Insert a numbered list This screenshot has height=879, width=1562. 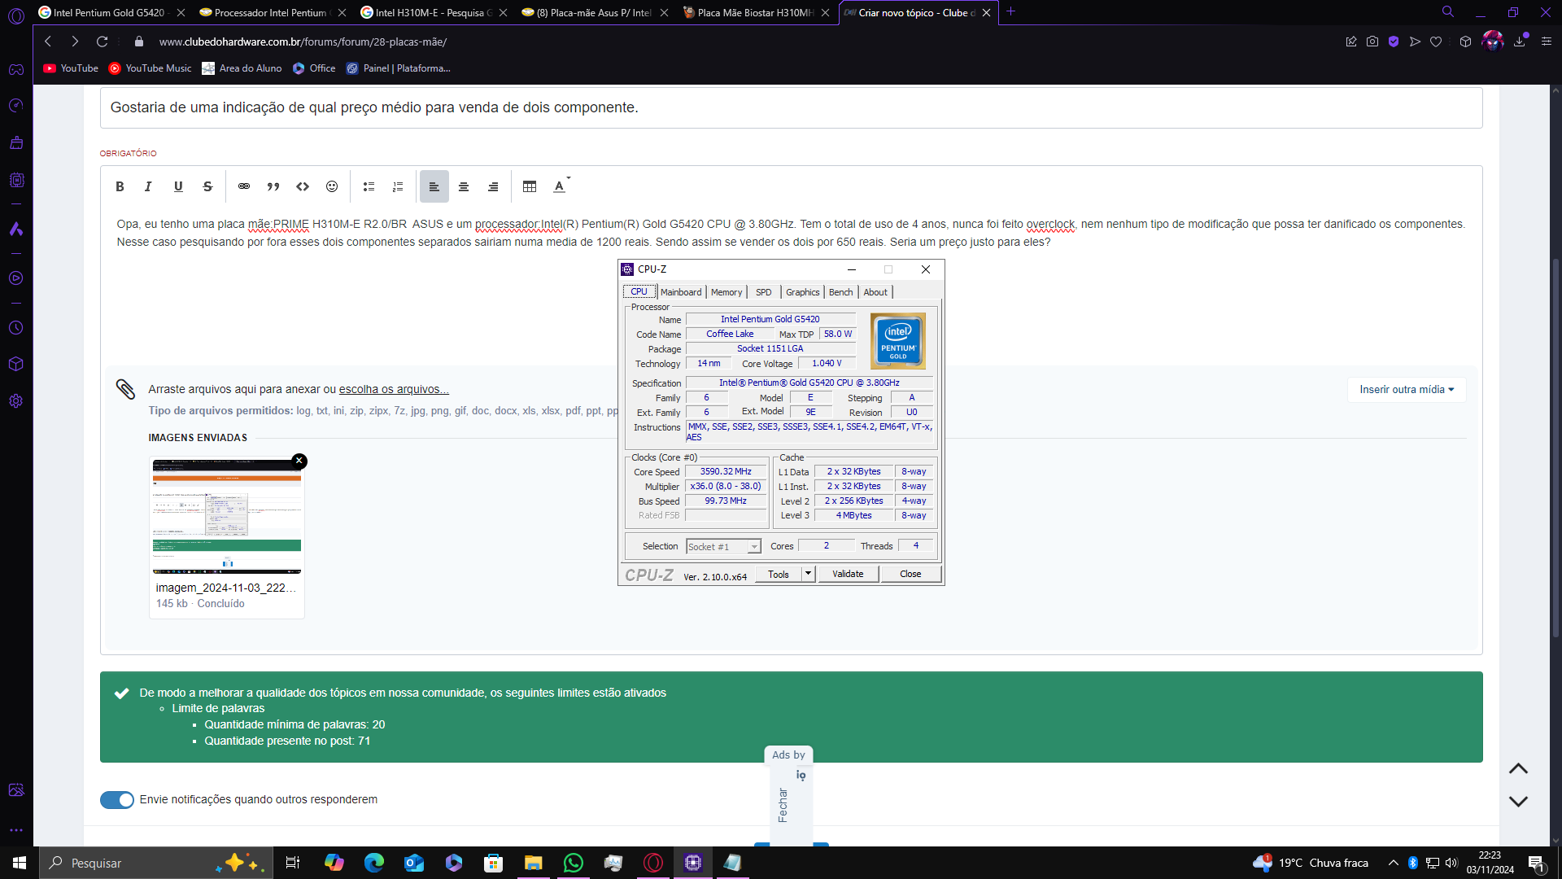398,186
